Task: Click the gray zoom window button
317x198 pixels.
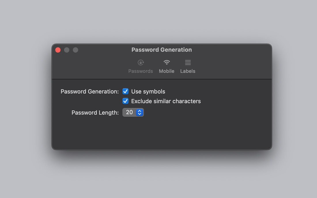Action: 76,50
